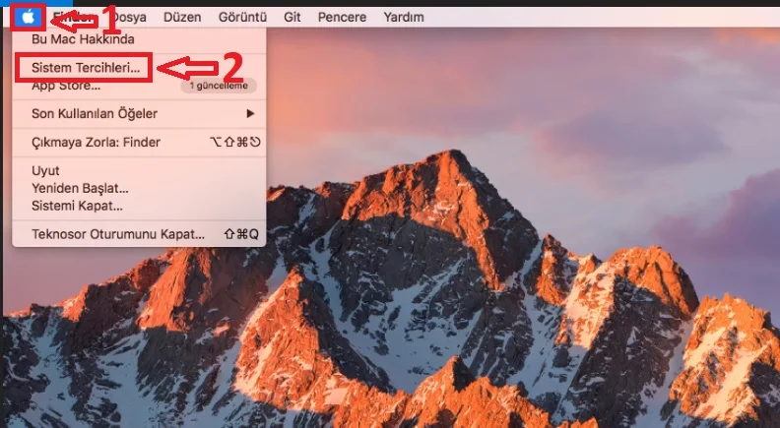Launch App Store from the Apple menu
Image resolution: width=780 pixels, height=428 pixels.
pos(66,87)
